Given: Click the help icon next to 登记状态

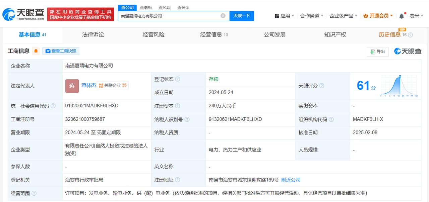Looking at the screenshot, I should 178,79.
